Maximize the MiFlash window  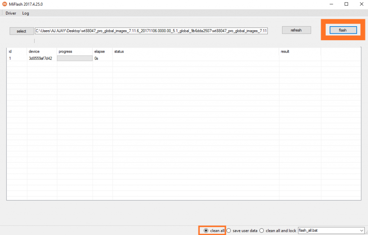tap(346, 4)
